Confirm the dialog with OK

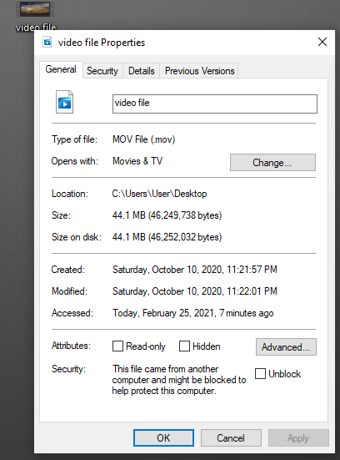pos(163,438)
